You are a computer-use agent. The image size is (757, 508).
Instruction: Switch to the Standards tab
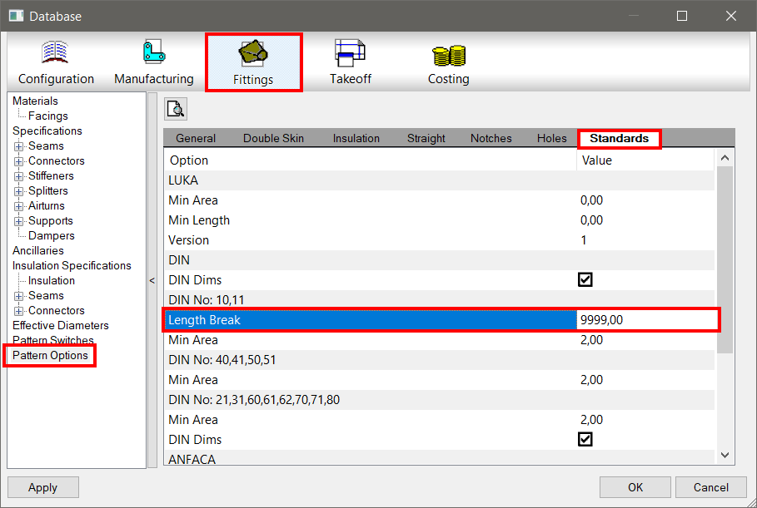(x=619, y=138)
